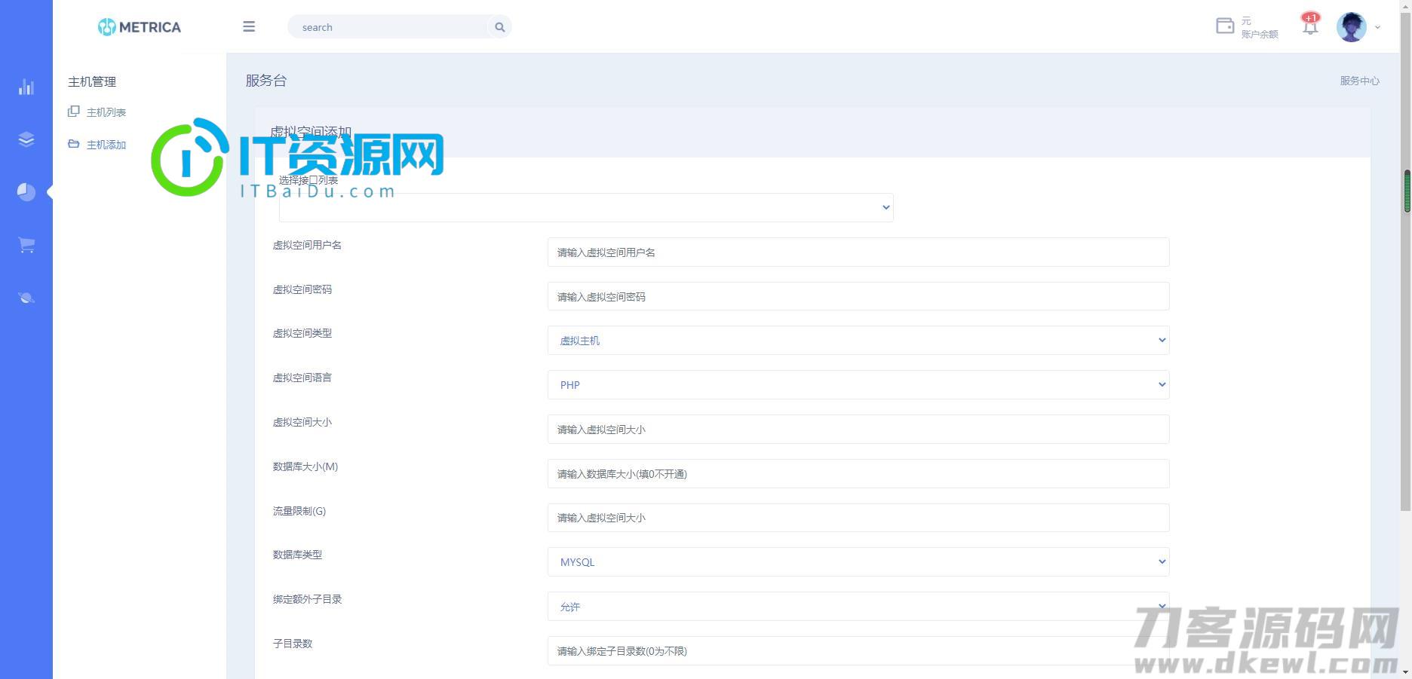Image resolution: width=1412 pixels, height=679 pixels.
Task: Focus the 虚拟空间用户名 input
Action: [858, 252]
